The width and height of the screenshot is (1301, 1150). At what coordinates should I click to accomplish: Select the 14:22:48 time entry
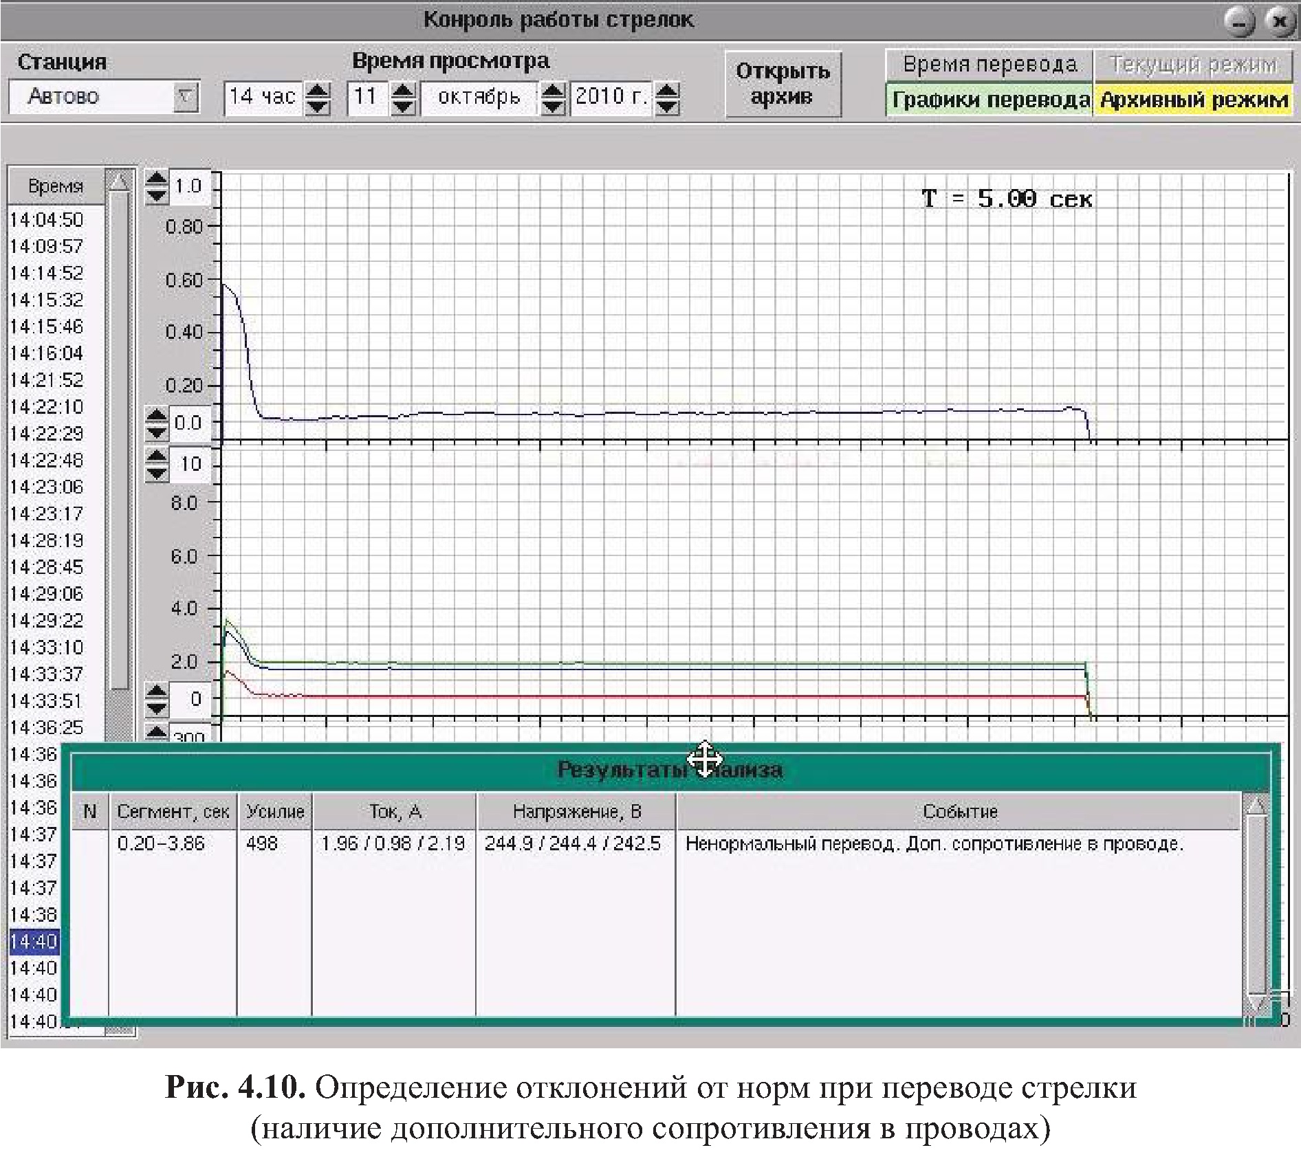[47, 460]
